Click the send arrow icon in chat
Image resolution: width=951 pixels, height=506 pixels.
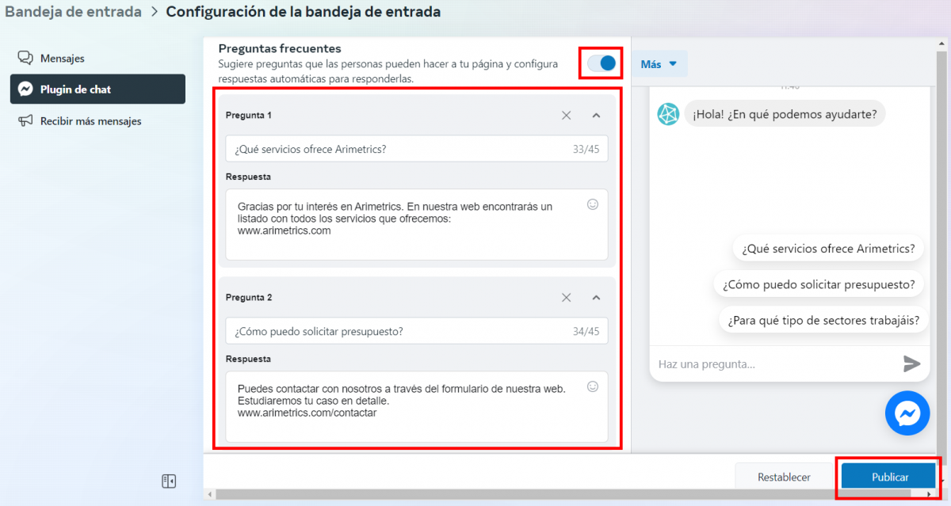pyautogui.click(x=912, y=363)
